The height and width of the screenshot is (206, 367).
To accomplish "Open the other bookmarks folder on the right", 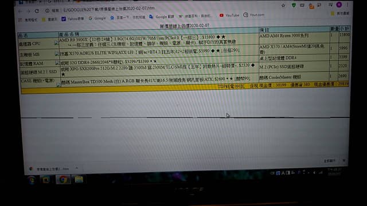I will pyautogui.click(x=340, y=14).
